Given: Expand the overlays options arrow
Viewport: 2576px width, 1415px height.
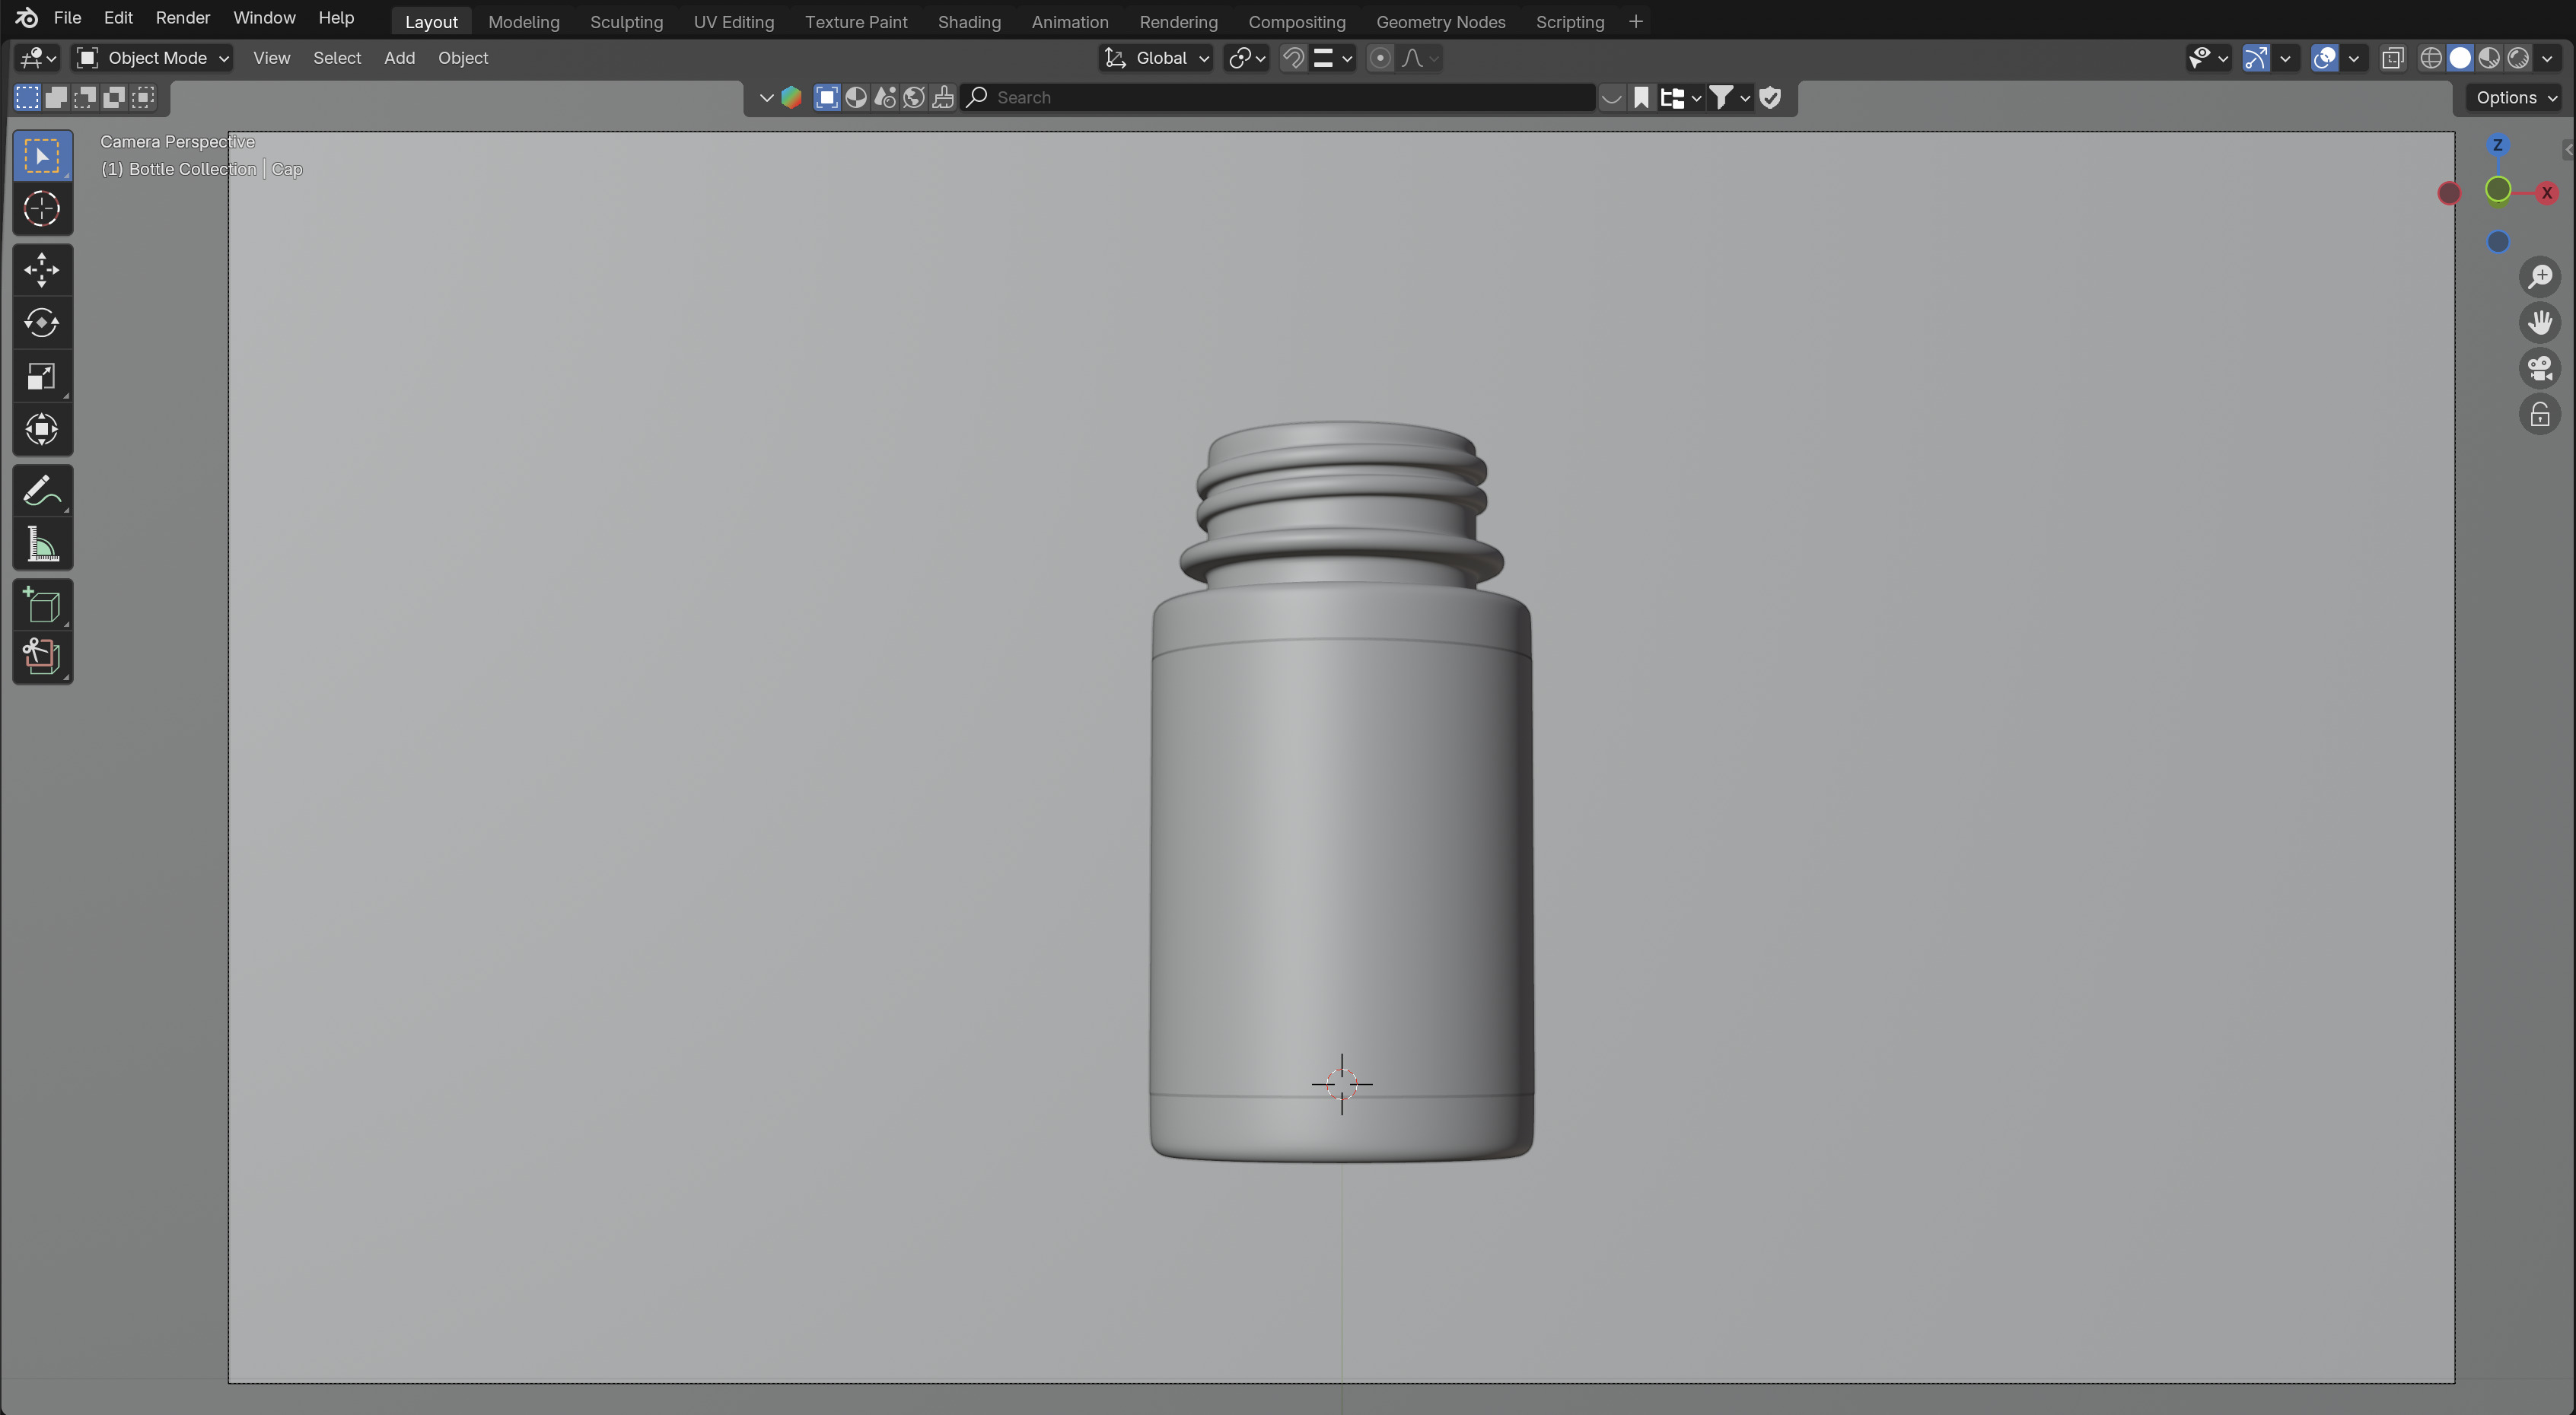Looking at the screenshot, I should point(2353,58).
